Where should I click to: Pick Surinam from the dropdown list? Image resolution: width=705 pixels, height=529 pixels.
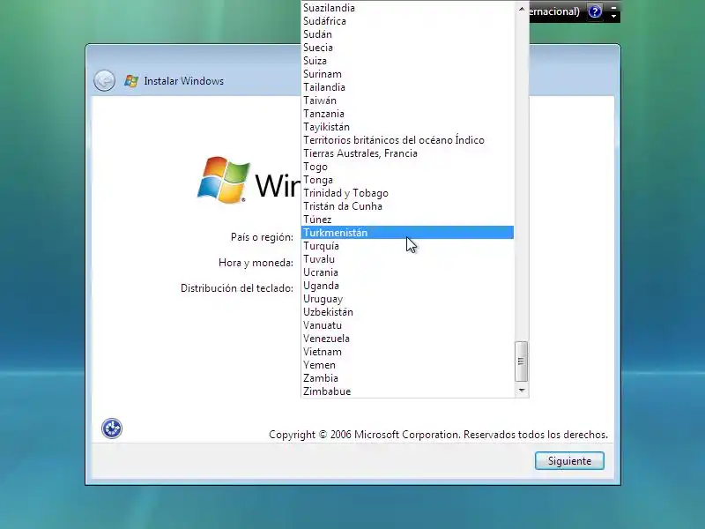407,74
